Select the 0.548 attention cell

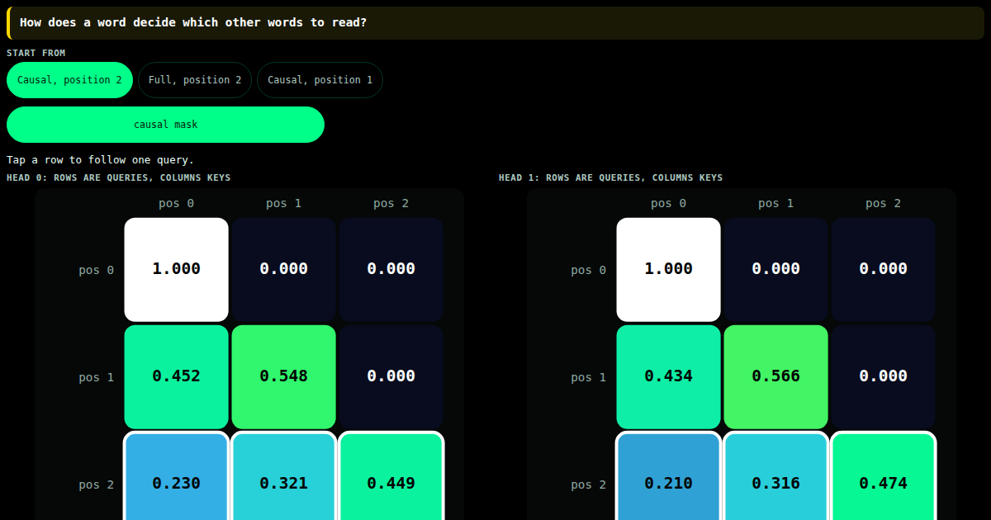point(284,376)
